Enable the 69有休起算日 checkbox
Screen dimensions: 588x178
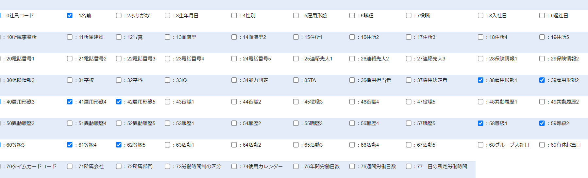[x=542, y=145]
